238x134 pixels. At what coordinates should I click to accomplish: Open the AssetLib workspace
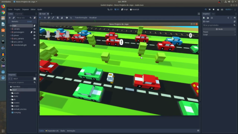pyautogui.click(x=135, y=9)
